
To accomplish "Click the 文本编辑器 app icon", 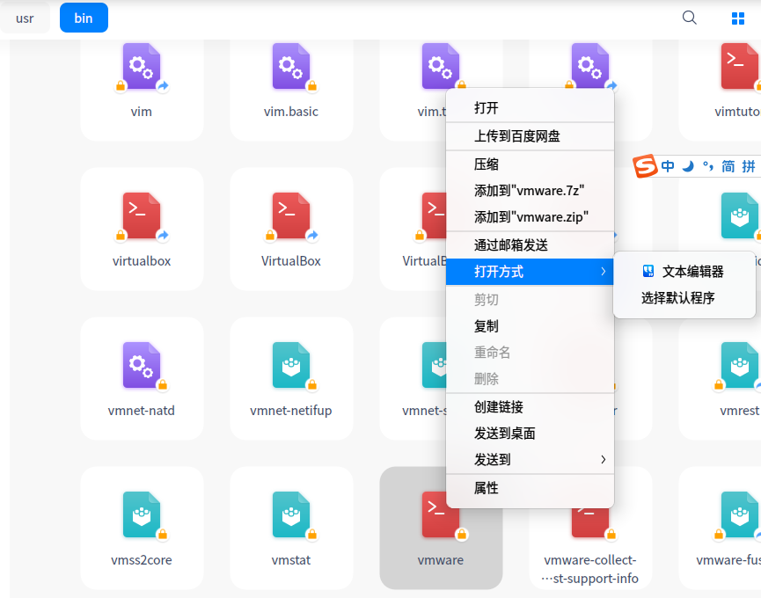I will pyautogui.click(x=648, y=271).
